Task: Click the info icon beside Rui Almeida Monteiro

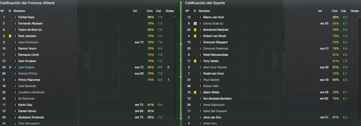Action: coord(200,99)
